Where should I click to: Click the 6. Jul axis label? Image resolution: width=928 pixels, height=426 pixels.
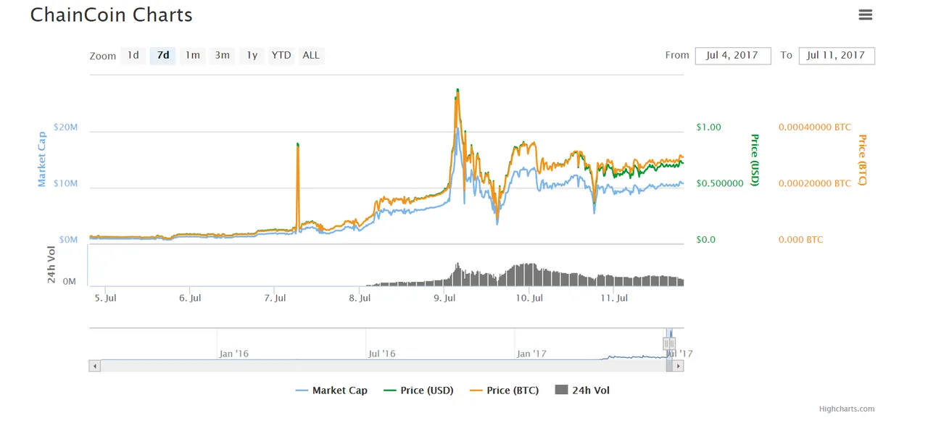tap(190, 298)
